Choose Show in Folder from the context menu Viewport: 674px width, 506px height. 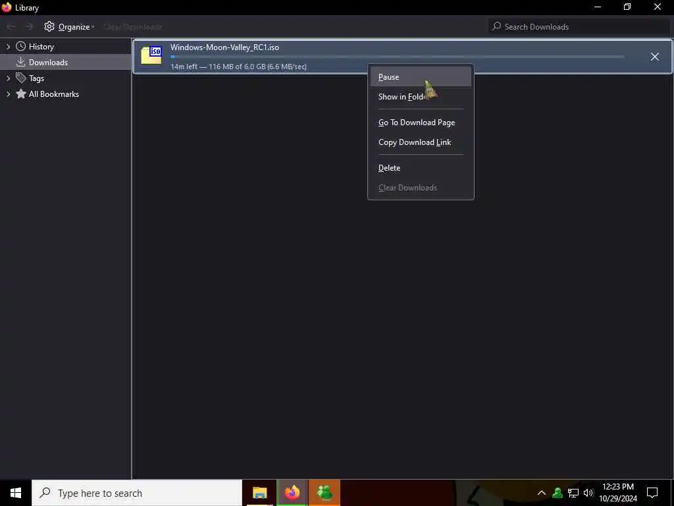click(421, 97)
